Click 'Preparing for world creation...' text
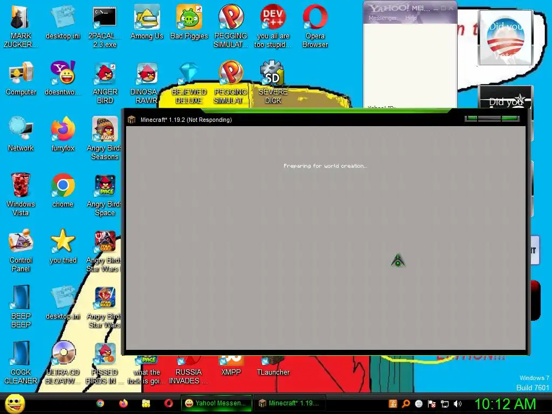Viewport: 552px width, 414px height. click(325, 166)
